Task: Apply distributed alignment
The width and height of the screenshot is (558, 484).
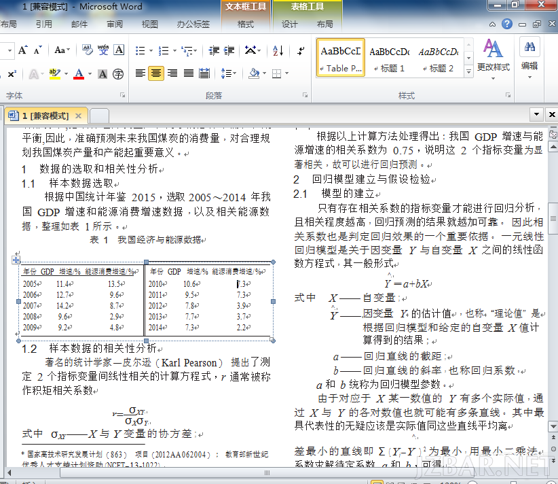Action: [x=204, y=73]
